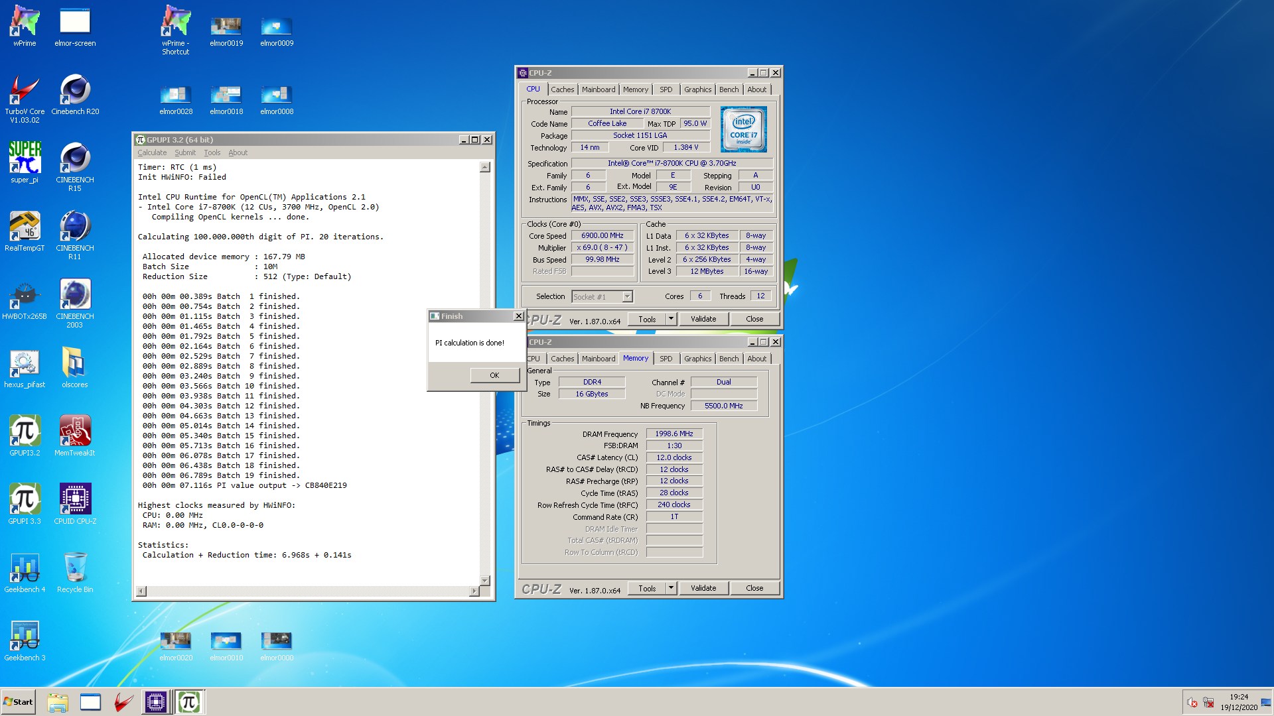Switch to Bench tab in upper CPU-Z
1274x716 pixels.
(729, 89)
